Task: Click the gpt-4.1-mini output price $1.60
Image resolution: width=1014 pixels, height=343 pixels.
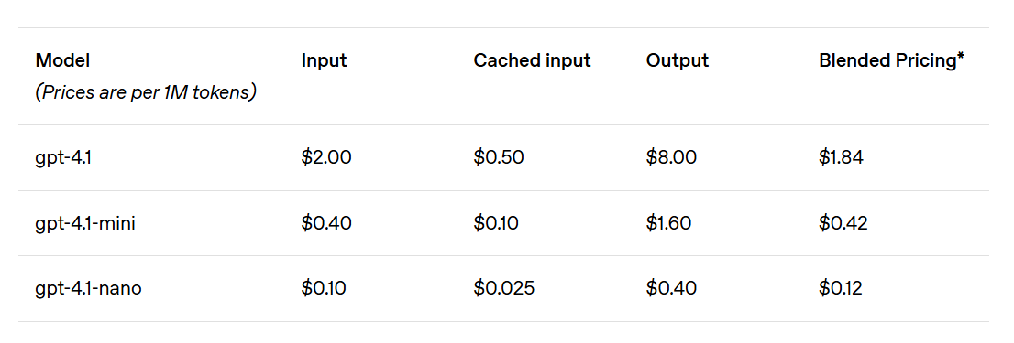Action: coord(668,224)
